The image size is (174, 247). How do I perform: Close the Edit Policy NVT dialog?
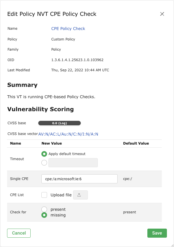(162, 14)
